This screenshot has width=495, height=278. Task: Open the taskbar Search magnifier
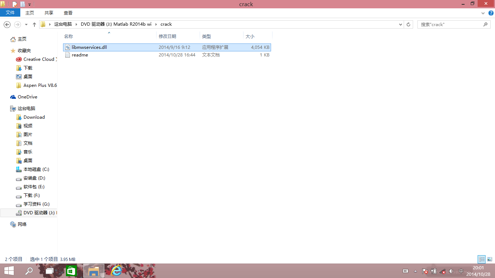click(x=29, y=271)
